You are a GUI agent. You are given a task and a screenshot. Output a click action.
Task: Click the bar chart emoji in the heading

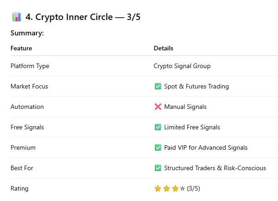[16, 17]
